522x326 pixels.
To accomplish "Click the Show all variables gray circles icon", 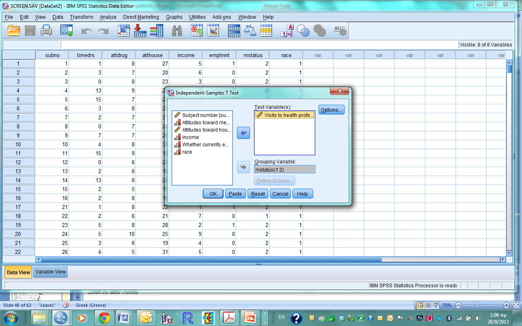I will click(x=319, y=31).
